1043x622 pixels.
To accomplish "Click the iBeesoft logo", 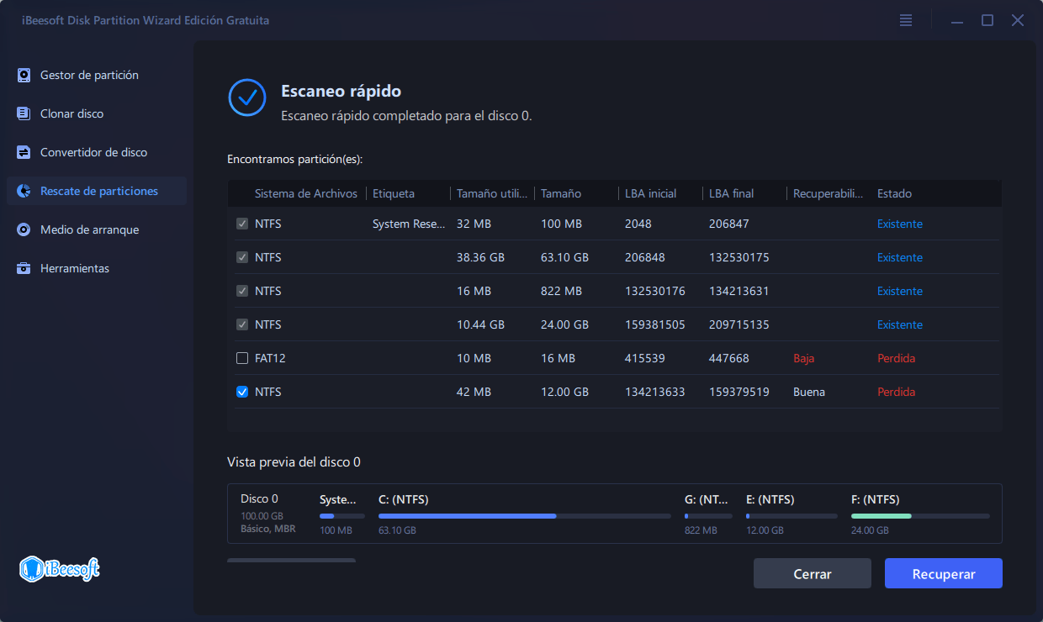I will 60,569.
